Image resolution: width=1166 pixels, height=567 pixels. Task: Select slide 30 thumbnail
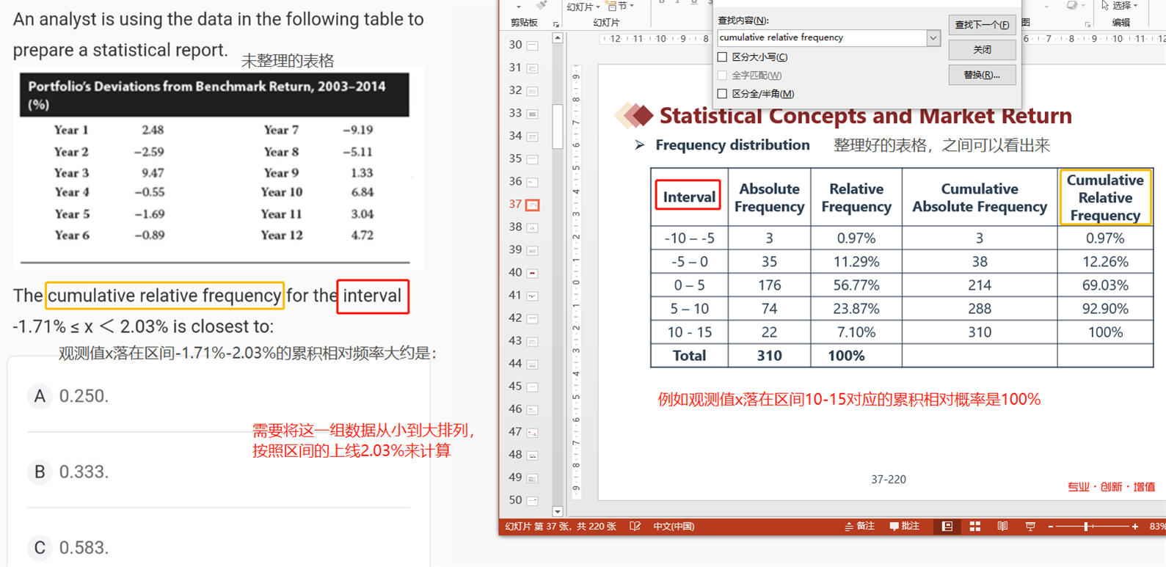(x=533, y=45)
